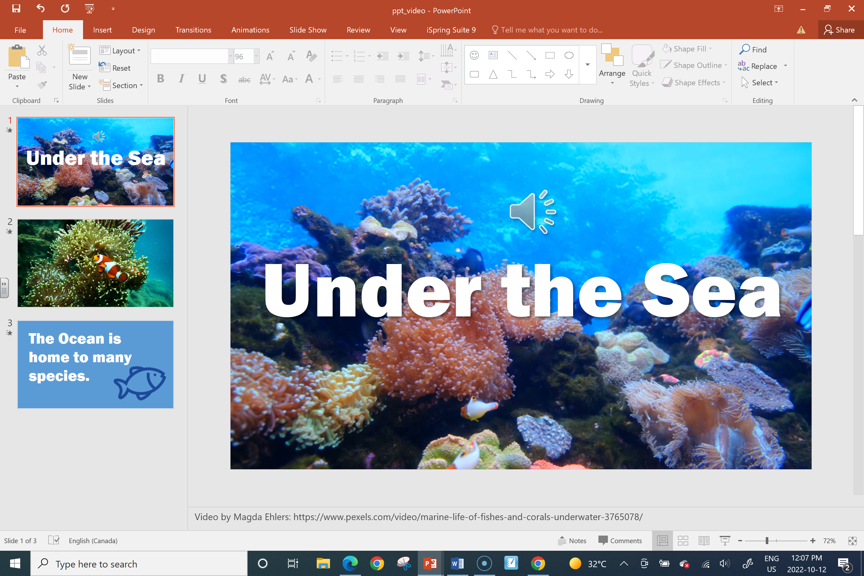Open the Layout dropdown
This screenshot has width=864, height=576.
(x=120, y=51)
